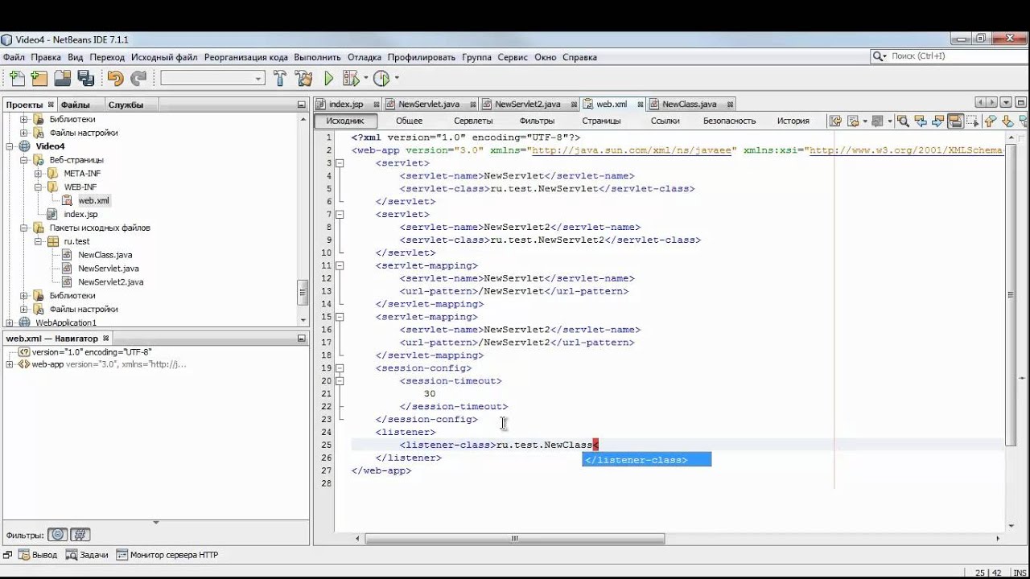
Task: Click the Profile Project clock icon
Action: [x=381, y=78]
